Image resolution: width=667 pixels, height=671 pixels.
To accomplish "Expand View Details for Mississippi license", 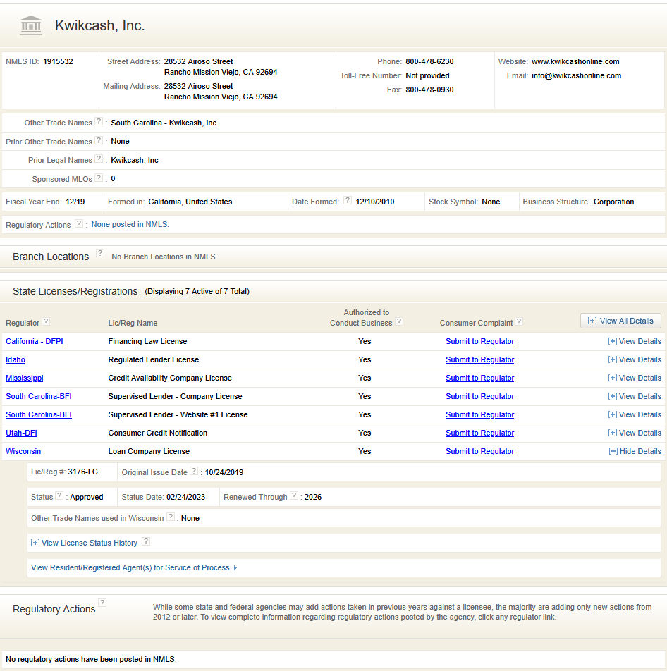I will [x=635, y=378].
